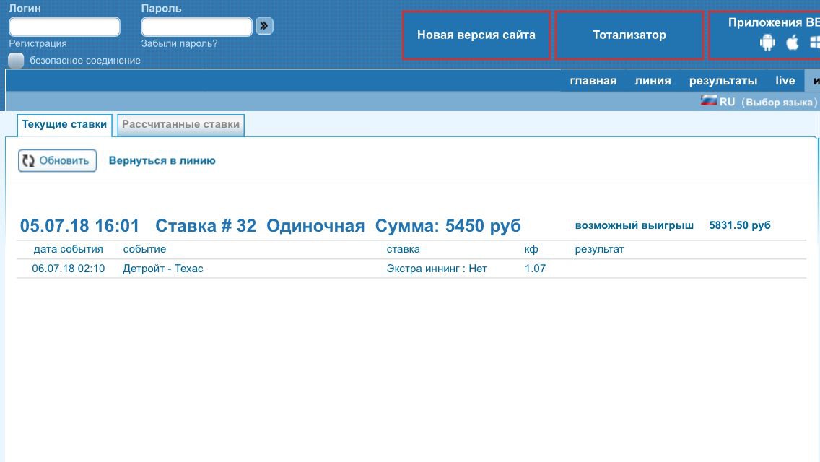Open the Тотализатор banner

(x=629, y=35)
